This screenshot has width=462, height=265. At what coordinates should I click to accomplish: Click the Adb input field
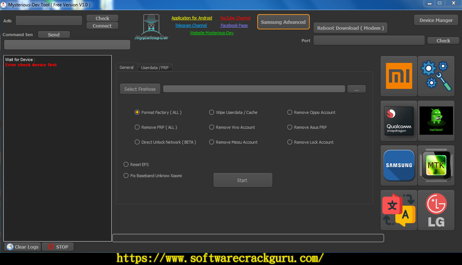[x=49, y=20]
